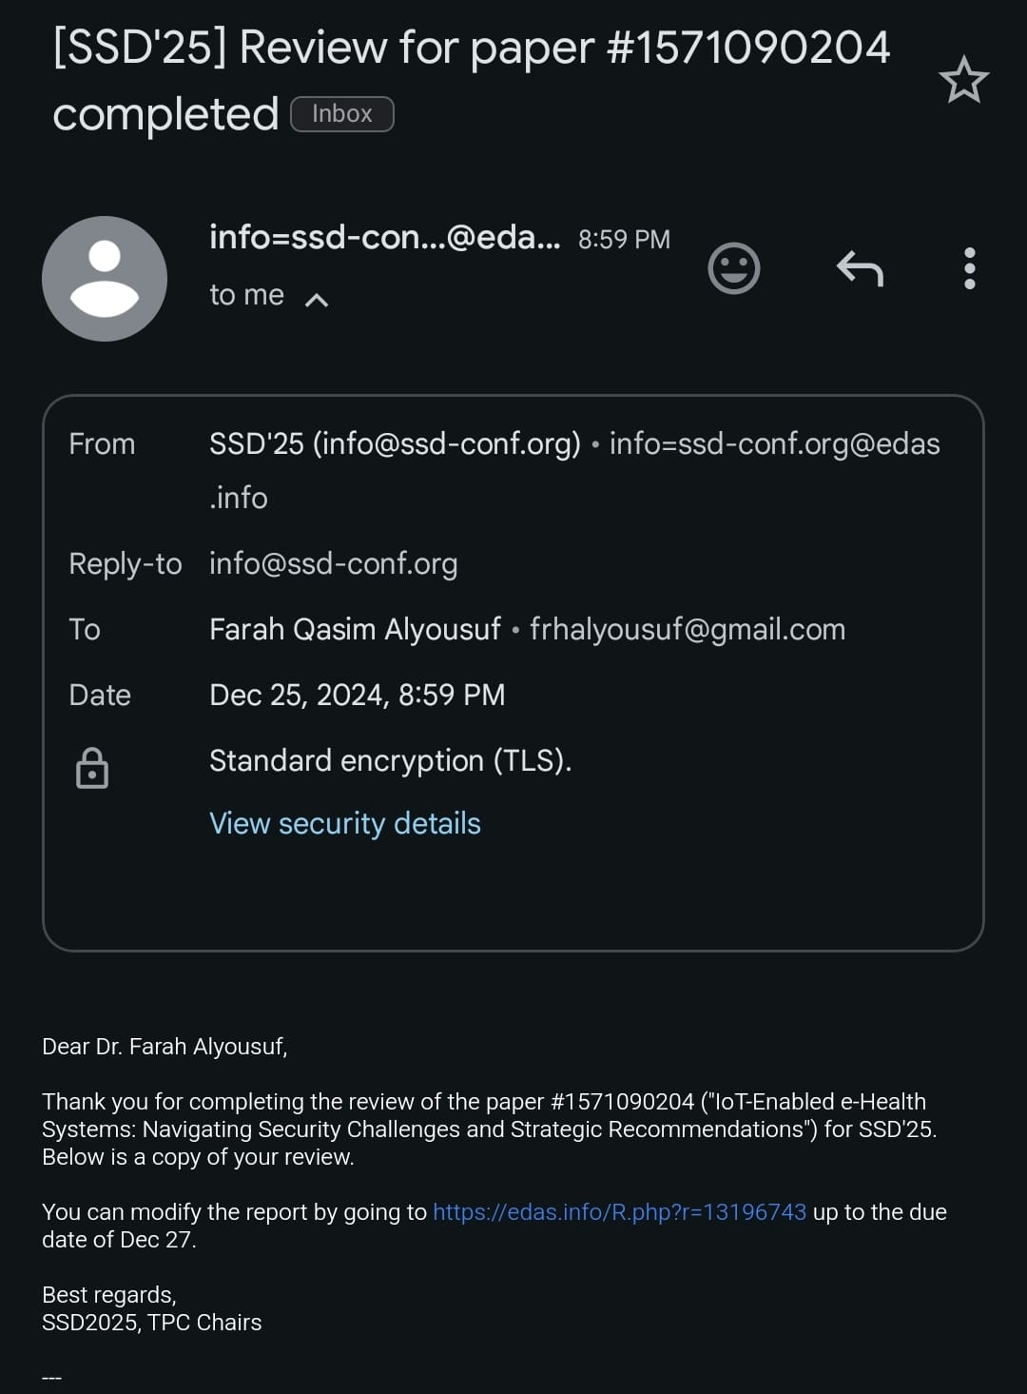Add an emoji reaction to the email
The height and width of the screenshot is (1394, 1027).
click(x=734, y=268)
